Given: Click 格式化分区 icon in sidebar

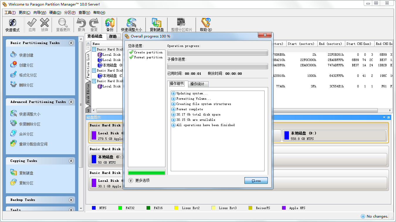Looking at the screenshot, I should pos(13,75).
